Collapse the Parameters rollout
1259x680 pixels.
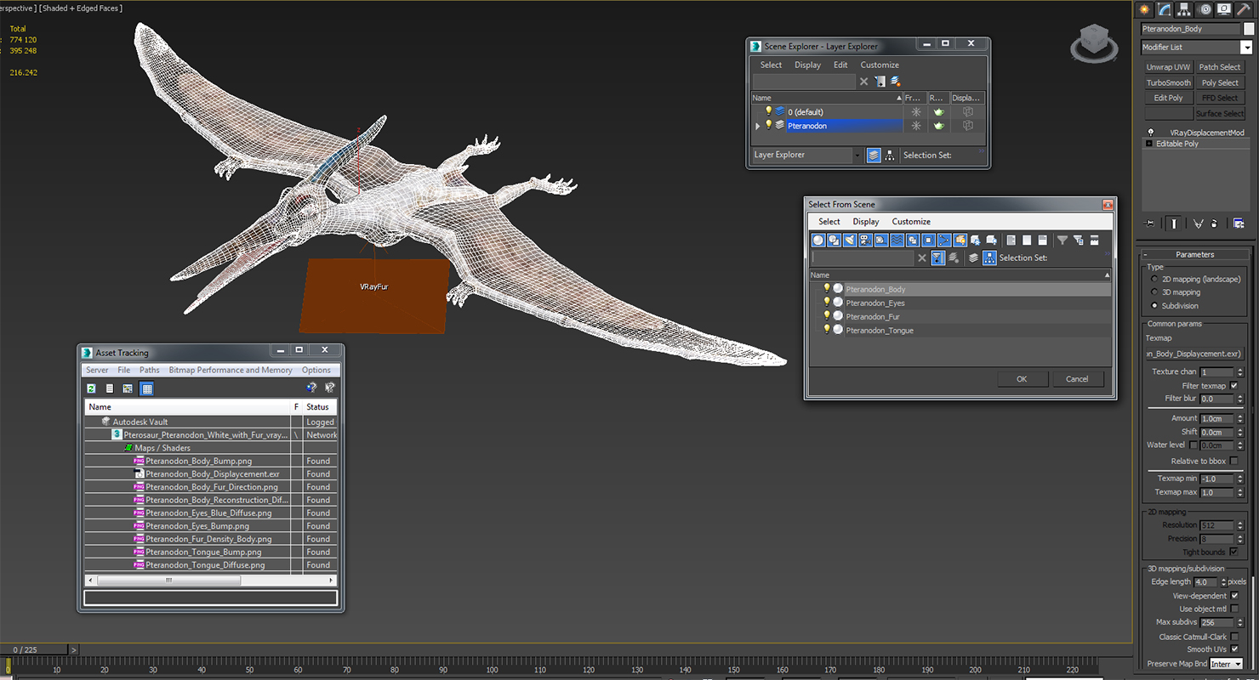point(1195,254)
